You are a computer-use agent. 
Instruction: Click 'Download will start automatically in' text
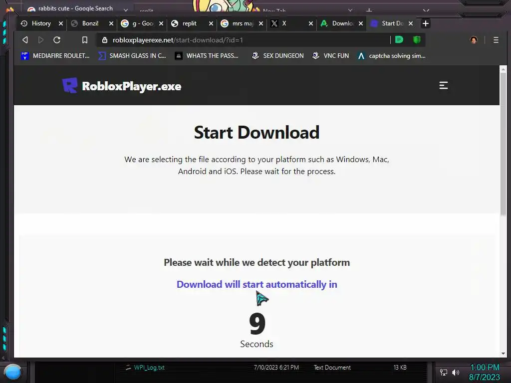coord(257,284)
